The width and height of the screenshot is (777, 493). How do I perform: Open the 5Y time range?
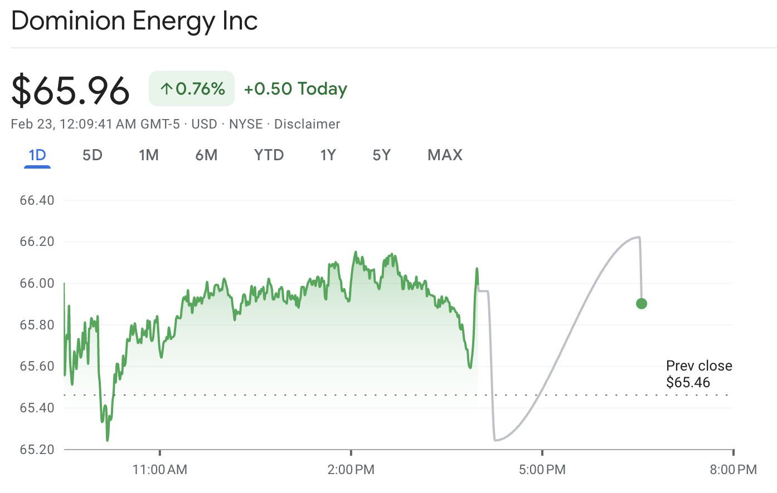click(381, 155)
